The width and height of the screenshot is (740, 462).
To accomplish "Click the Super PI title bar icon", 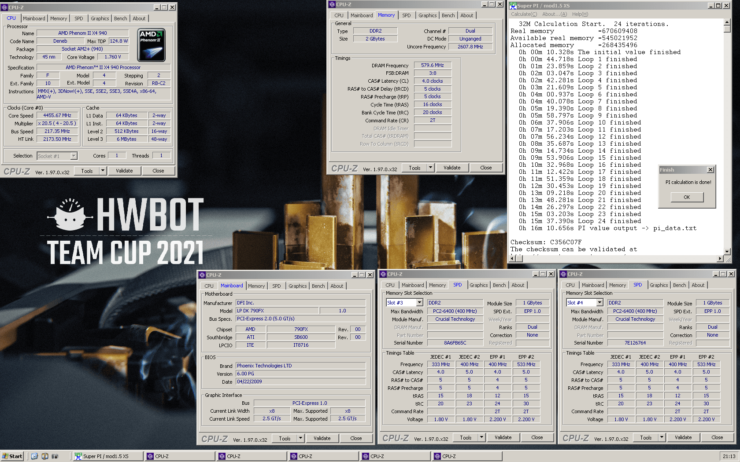I will [513, 5].
